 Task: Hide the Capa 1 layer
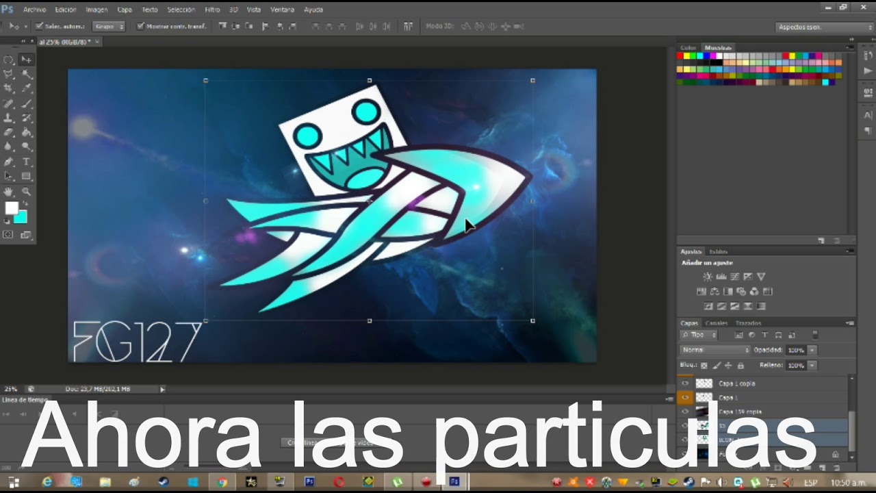click(685, 397)
